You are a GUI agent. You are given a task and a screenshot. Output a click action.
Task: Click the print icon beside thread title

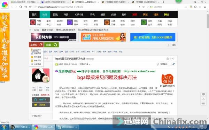coord(168,59)
